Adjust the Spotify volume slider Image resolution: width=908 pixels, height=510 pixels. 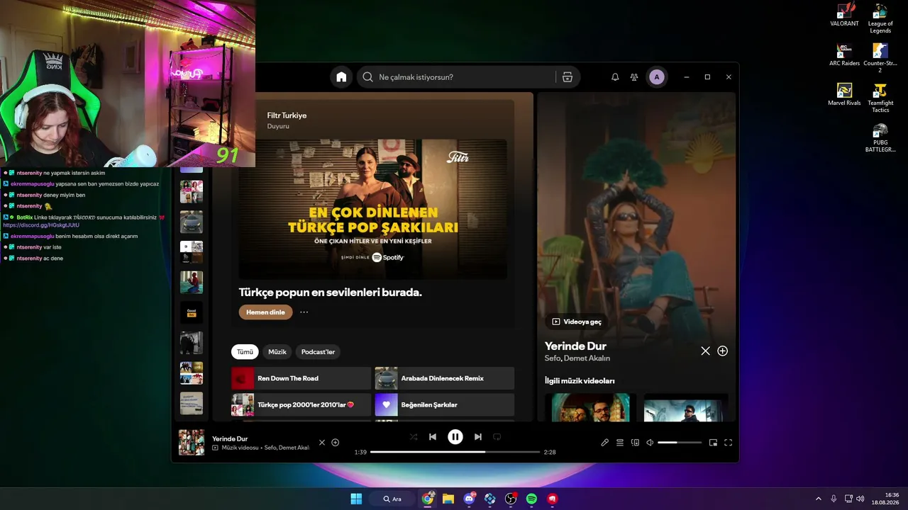tap(679, 443)
